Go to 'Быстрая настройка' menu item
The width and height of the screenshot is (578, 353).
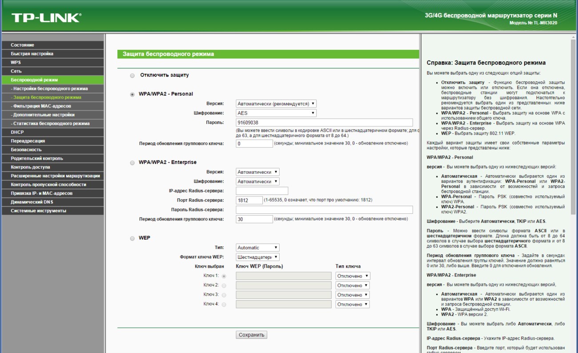52,54
